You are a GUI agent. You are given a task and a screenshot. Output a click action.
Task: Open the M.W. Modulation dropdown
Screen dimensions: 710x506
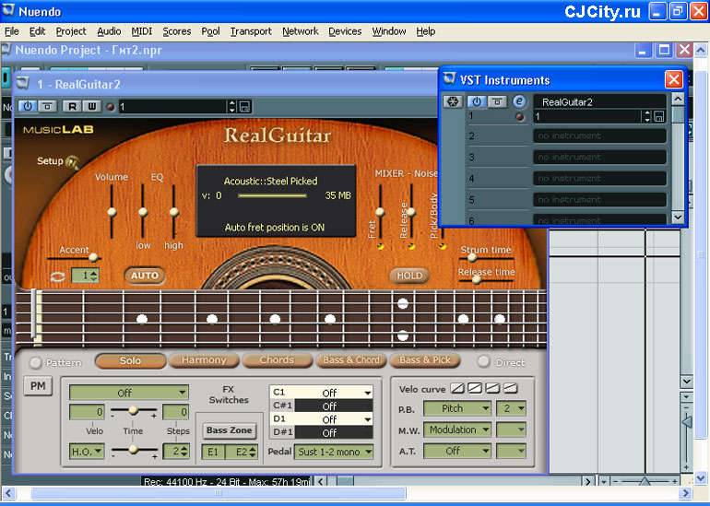coord(457,430)
